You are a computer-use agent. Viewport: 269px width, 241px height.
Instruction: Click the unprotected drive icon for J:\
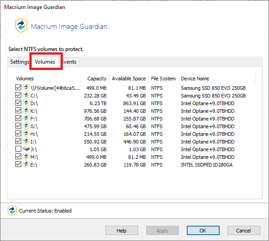pos(26,148)
